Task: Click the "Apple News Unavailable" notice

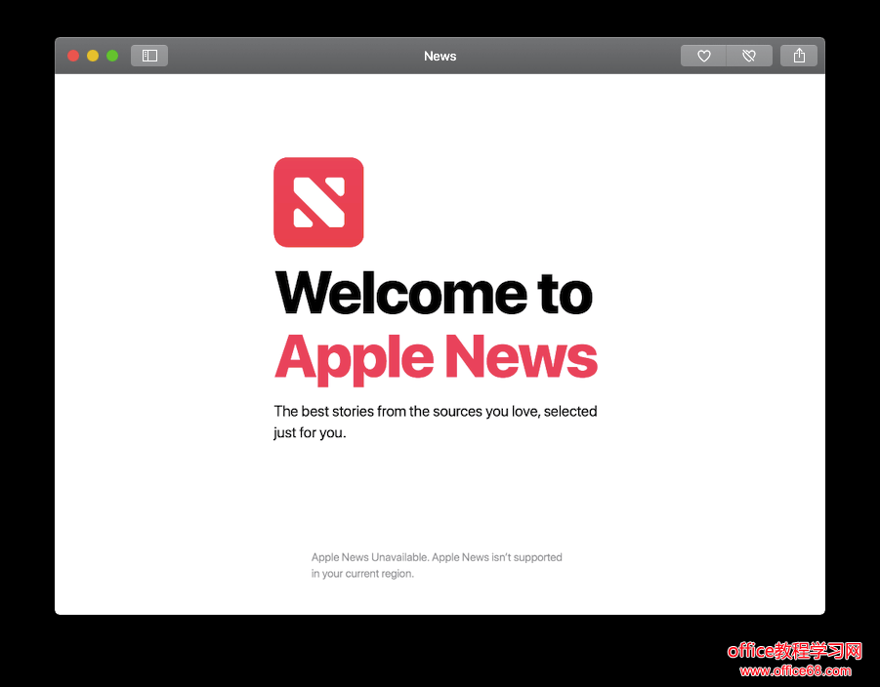Action: (x=437, y=565)
